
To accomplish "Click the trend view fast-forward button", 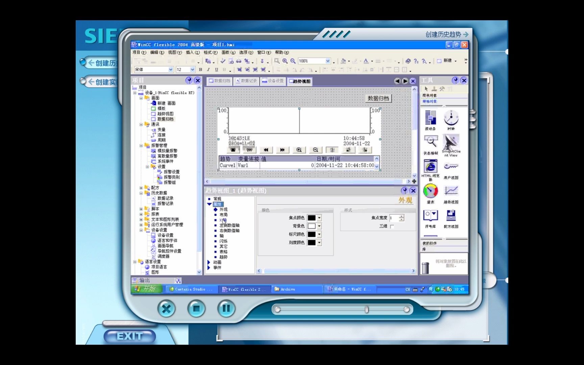I will click(282, 150).
